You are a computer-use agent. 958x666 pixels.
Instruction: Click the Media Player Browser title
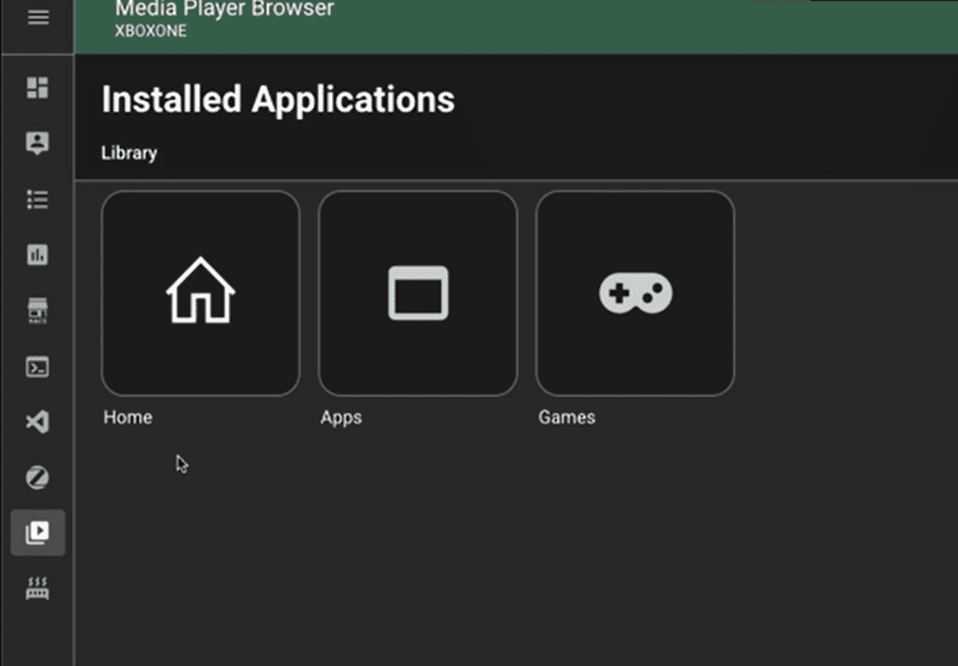click(225, 8)
